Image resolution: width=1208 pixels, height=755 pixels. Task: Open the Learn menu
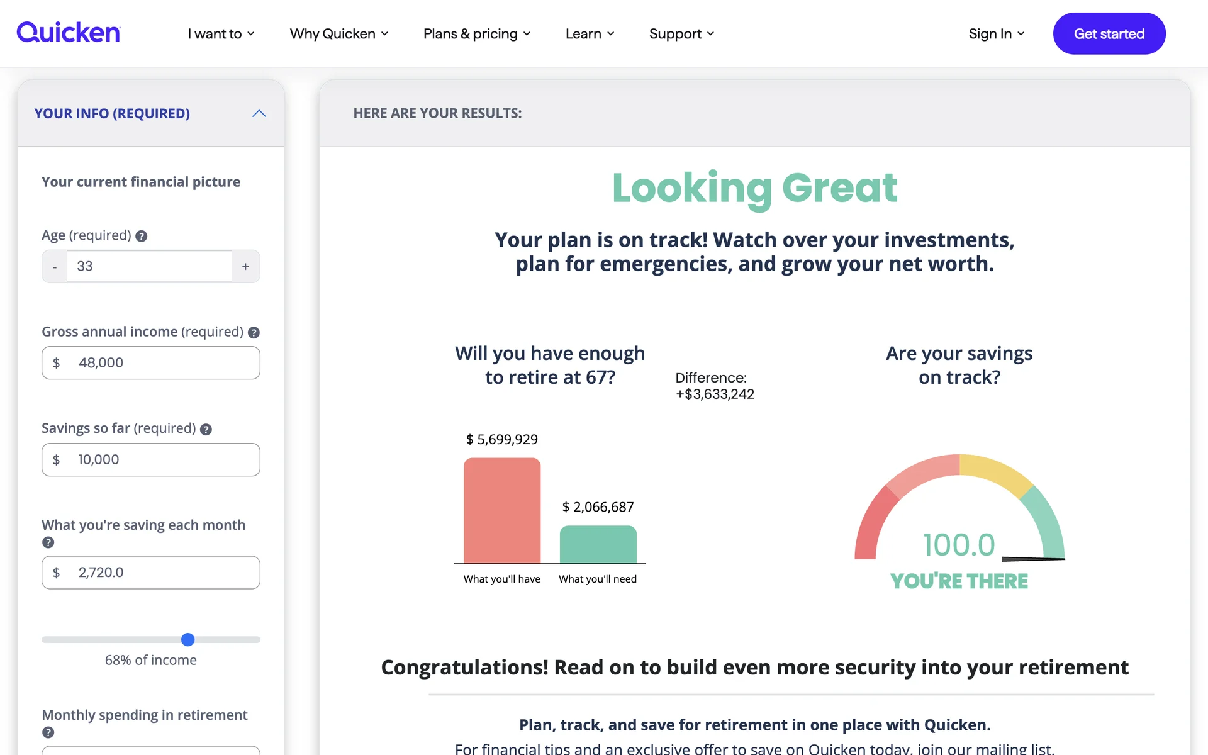[589, 34]
